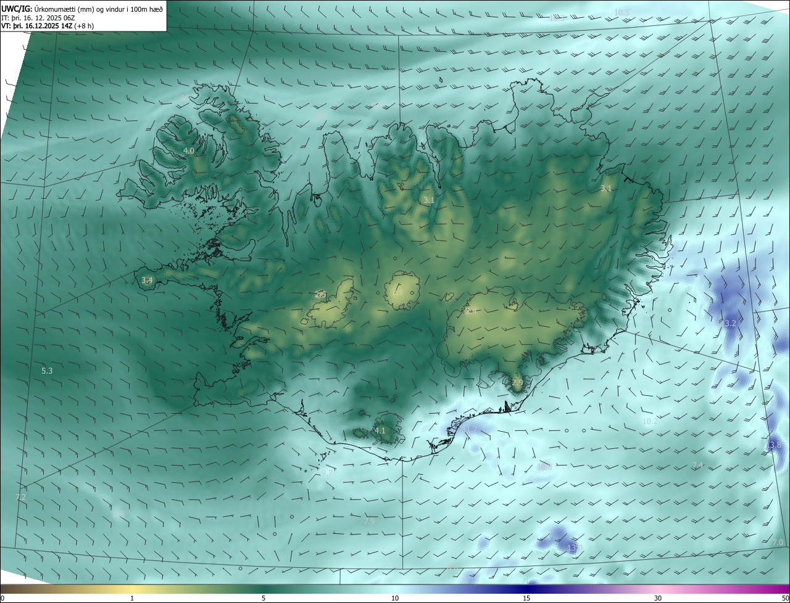Click the 2.5 value beside the glacier outline
Screen dimensions: 790x603
point(320,294)
